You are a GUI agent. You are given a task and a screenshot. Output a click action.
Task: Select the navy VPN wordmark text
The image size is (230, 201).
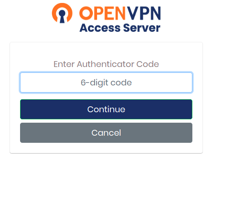point(144,13)
